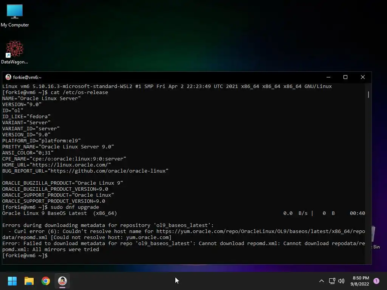The width and height of the screenshot is (387, 290).
Task: Maximize the forkie@vm6 terminal window
Action: [345, 77]
